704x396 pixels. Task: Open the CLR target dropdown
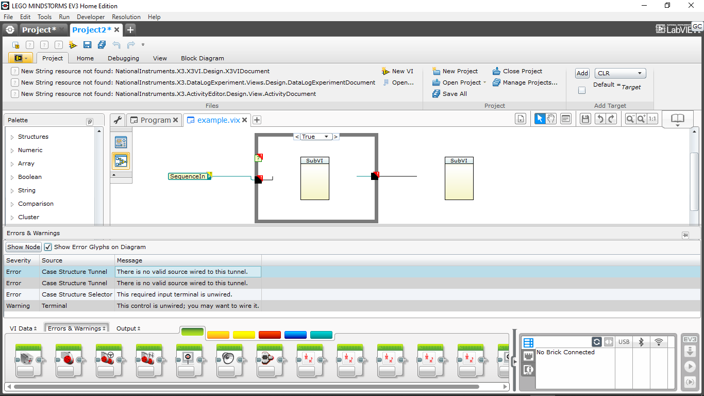620,73
